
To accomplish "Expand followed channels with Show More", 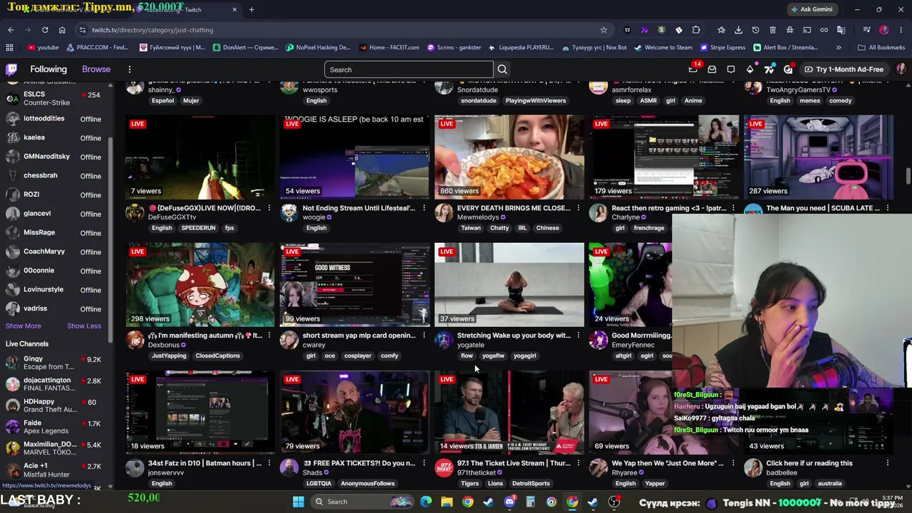I will (24, 326).
